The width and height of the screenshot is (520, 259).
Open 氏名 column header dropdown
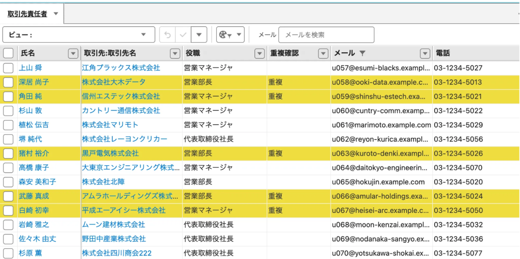coord(73,53)
